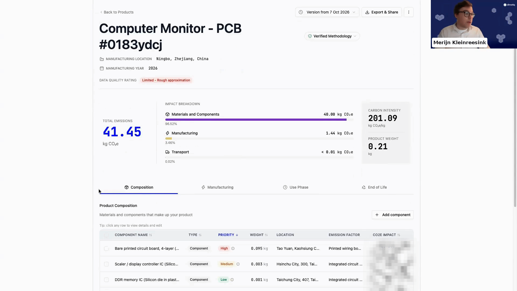Click the shield icon in Verified Methodology
Screen dimensions: 517x291
coord(310,36)
